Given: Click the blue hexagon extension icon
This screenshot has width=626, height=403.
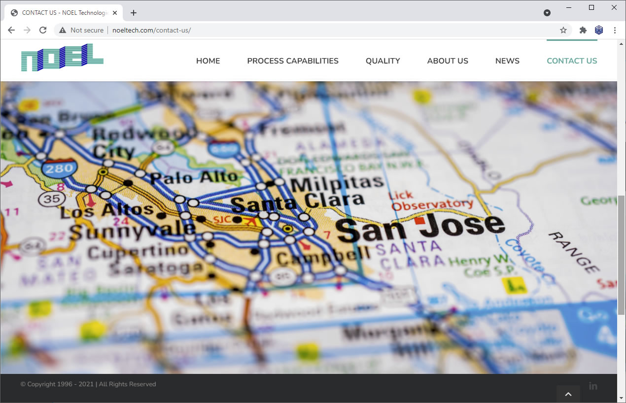Looking at the screenshot, I should click(599, 30).
